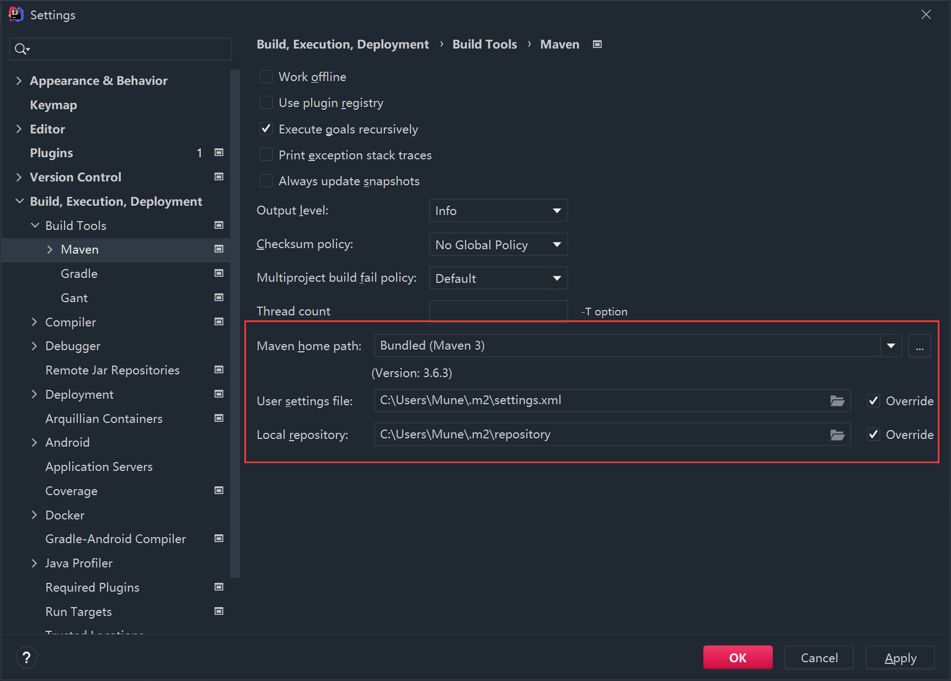Click the project-level icon on the Maven tree row
This screenshot has width=951, height=681.
click(219, 249)
